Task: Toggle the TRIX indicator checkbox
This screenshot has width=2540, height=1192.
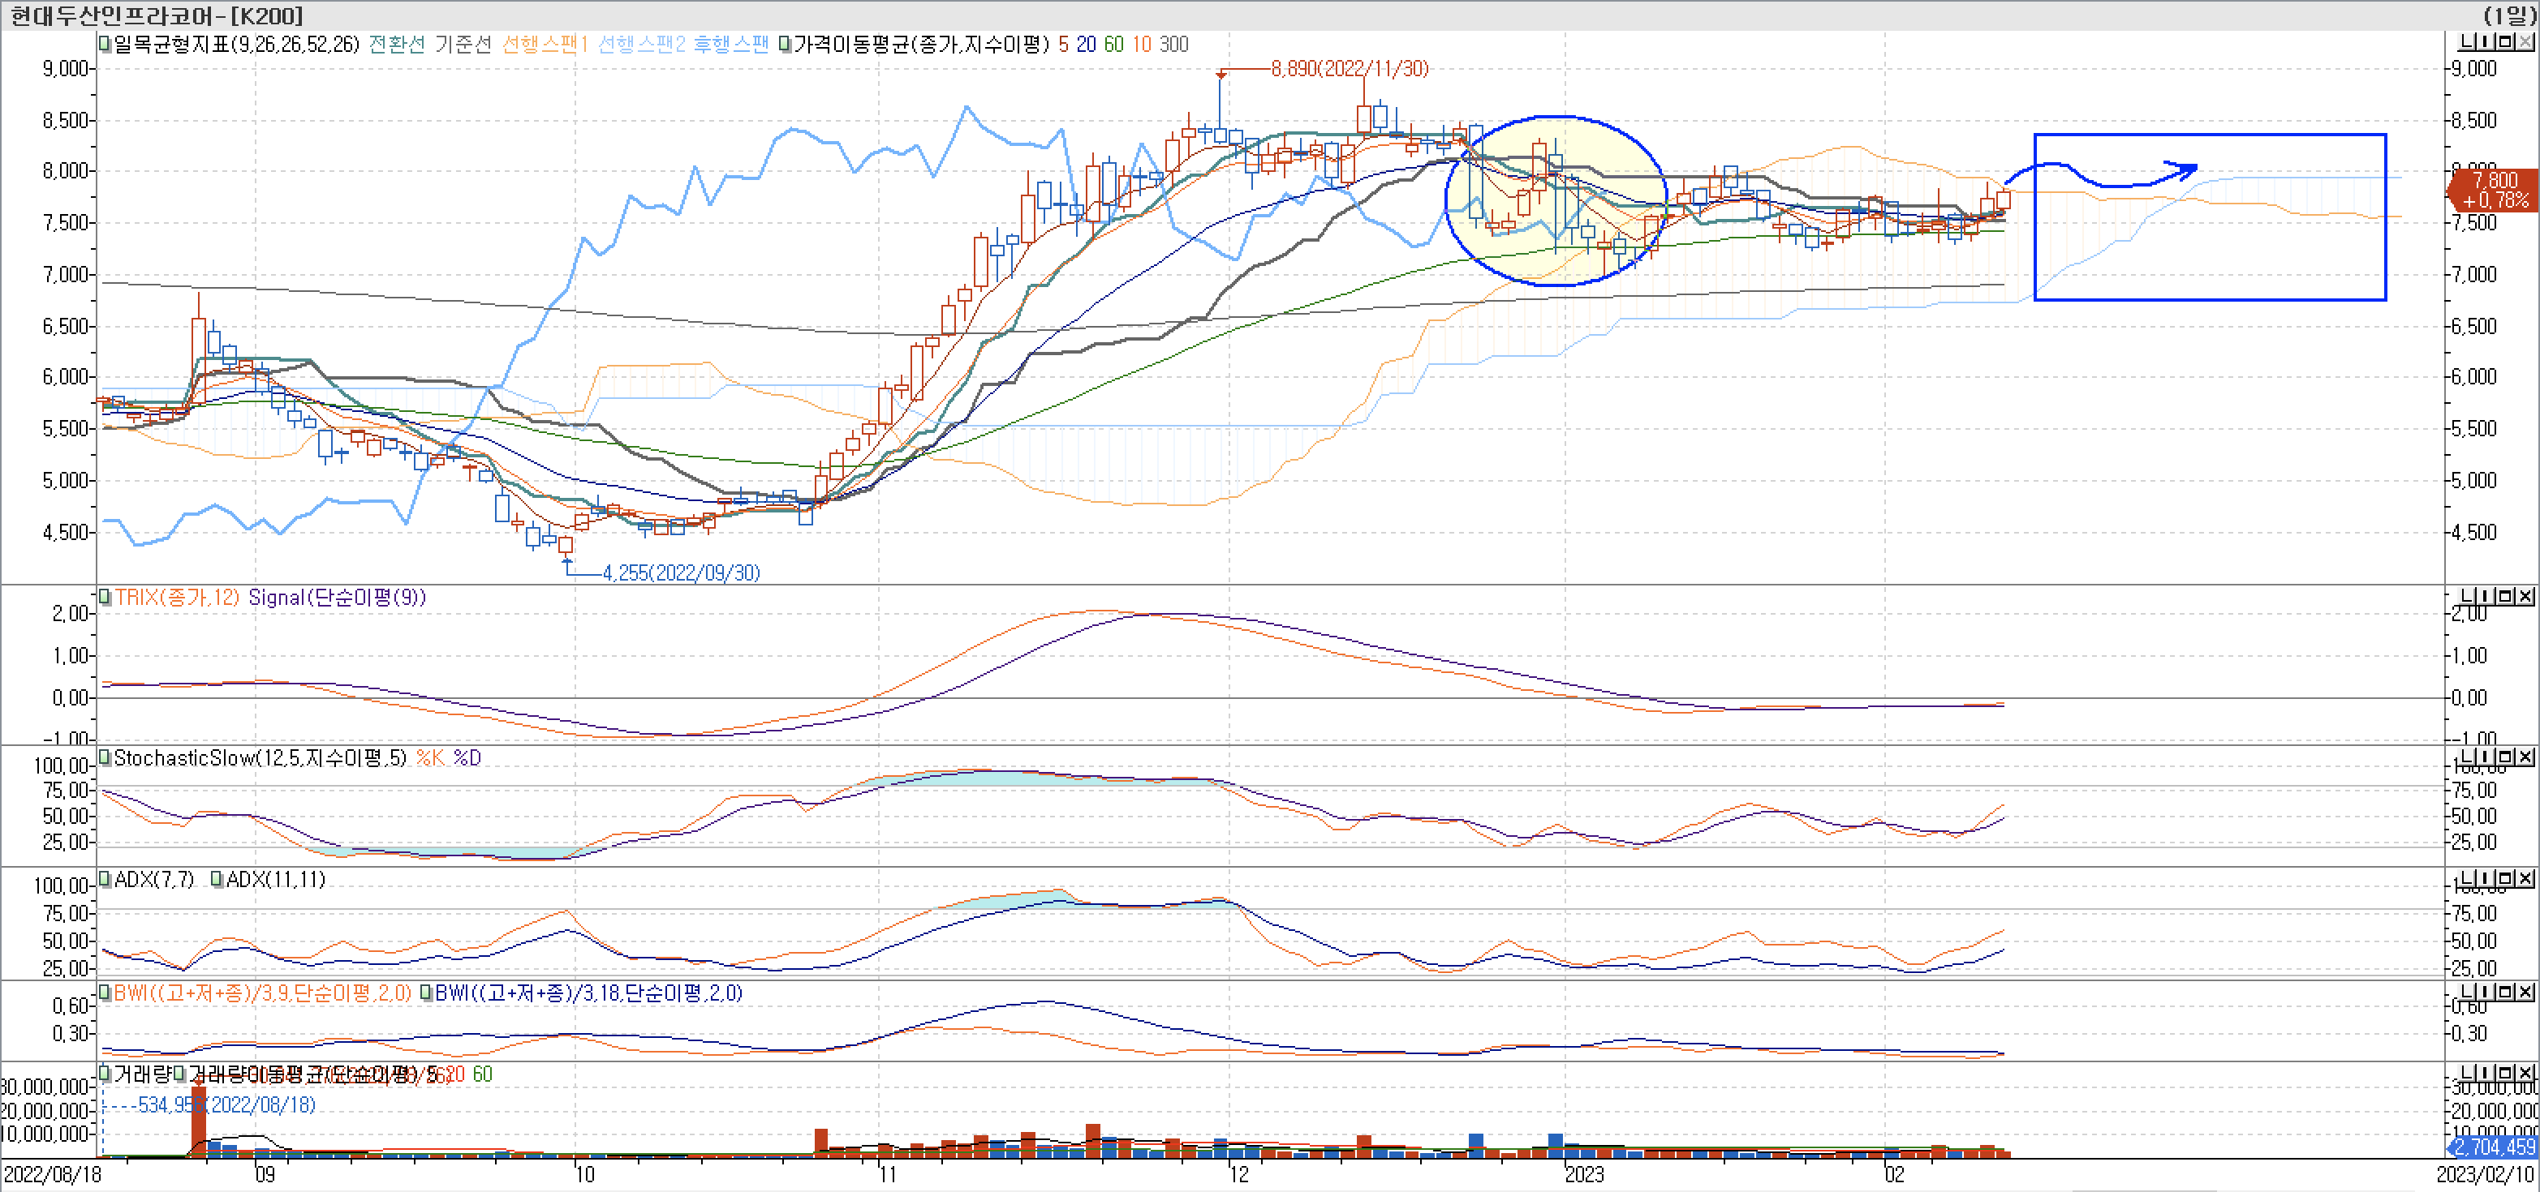Action: [104, 597]
